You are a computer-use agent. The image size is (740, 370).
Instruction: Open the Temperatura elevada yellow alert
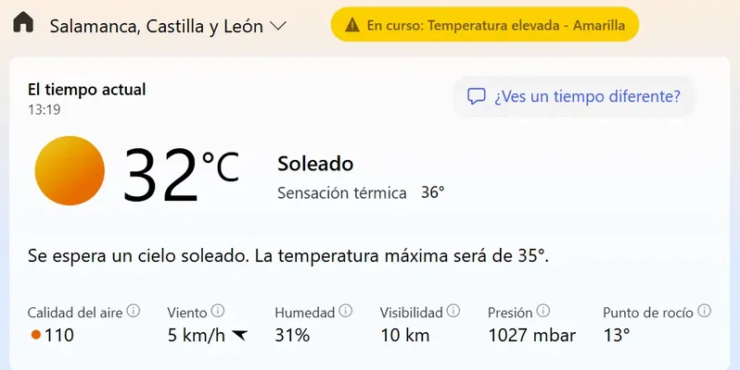[x=484, y=25]
